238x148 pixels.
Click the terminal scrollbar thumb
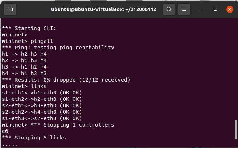coord(235,132)
